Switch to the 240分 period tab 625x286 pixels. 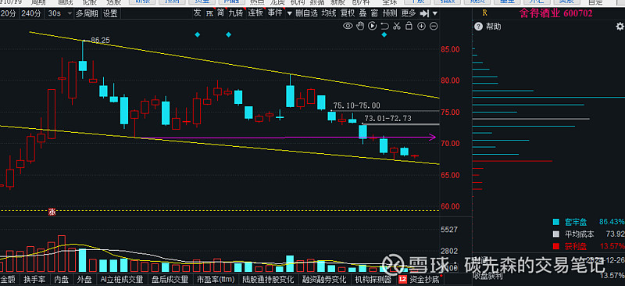(31, 13)
